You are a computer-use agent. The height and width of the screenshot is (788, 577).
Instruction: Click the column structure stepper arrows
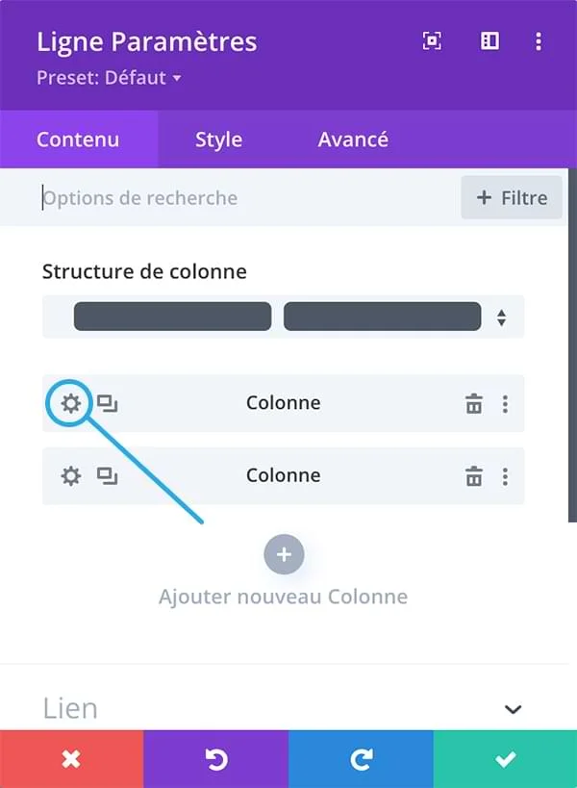click(x=502, y=316)
